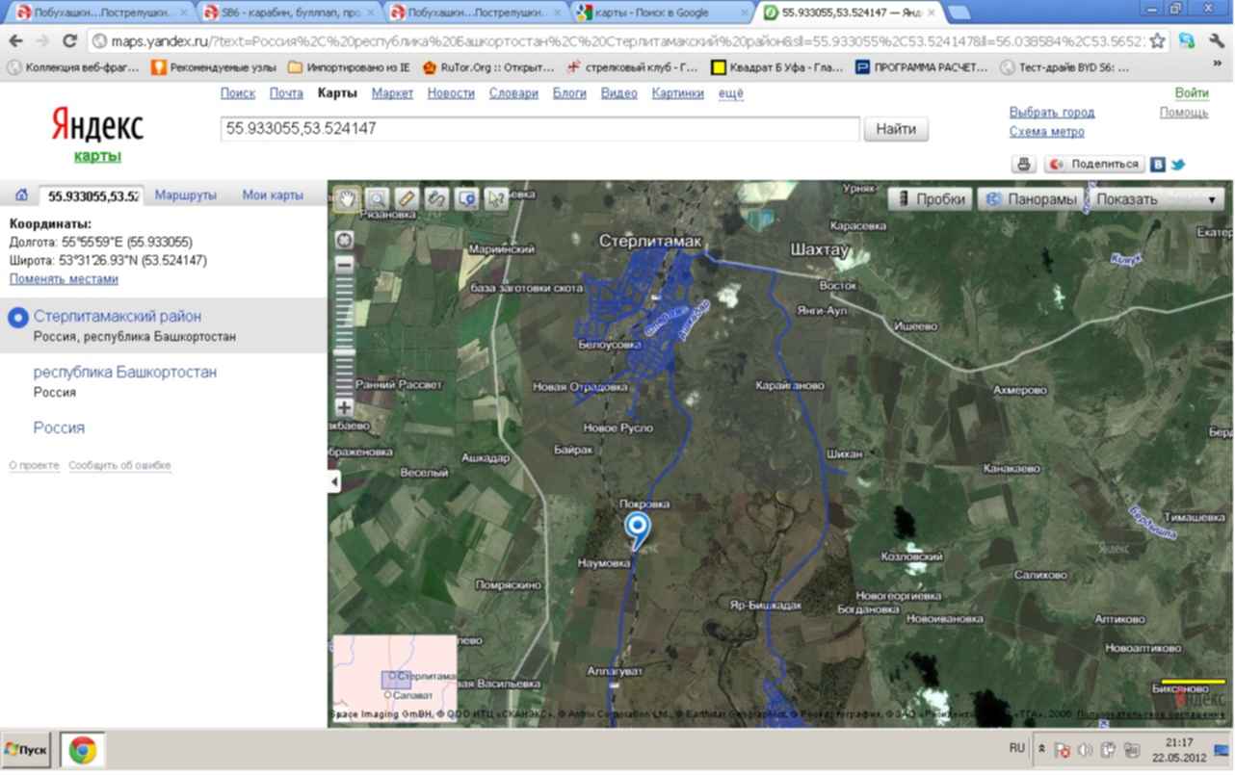The height and width of the screenshot is (776, 1235).
Task: Select Стерлитамакский район result
Action: (x=118, y=316)
